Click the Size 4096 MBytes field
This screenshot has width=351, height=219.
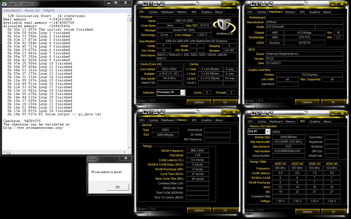coord(165,135)
